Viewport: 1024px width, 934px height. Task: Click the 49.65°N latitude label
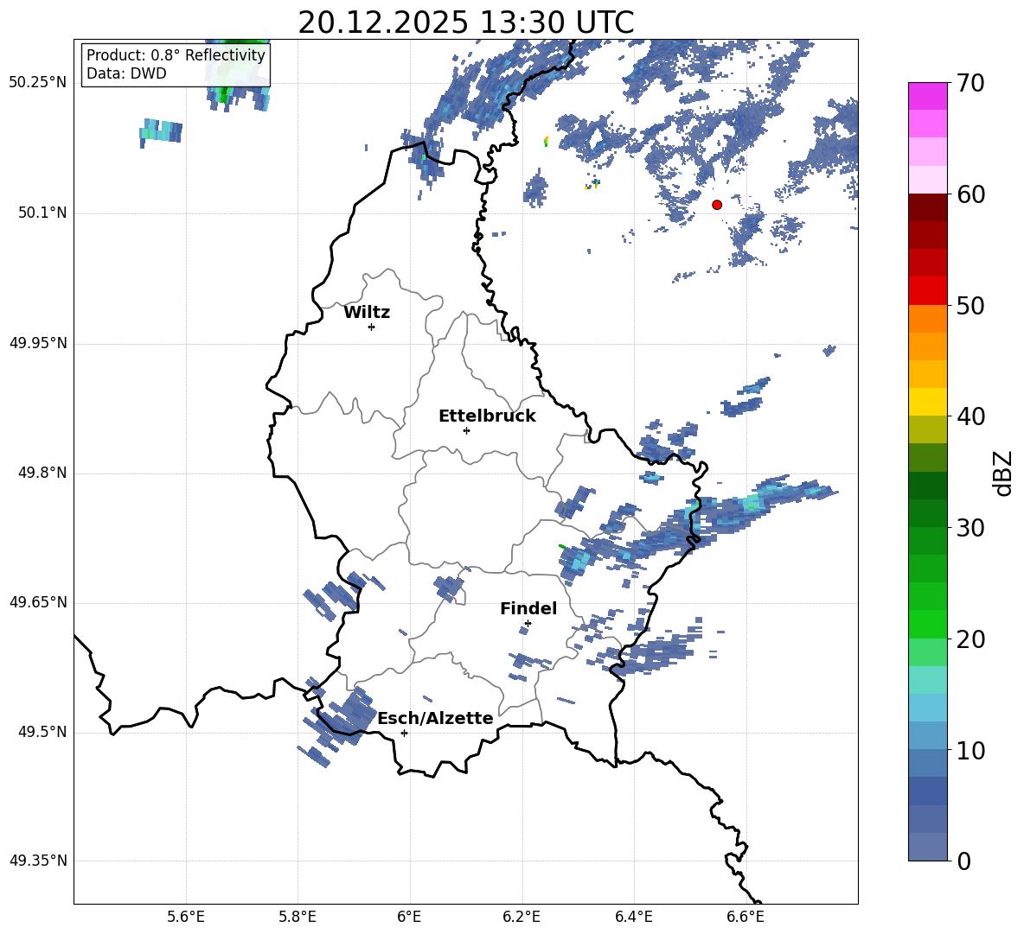(x=38, y=601)
